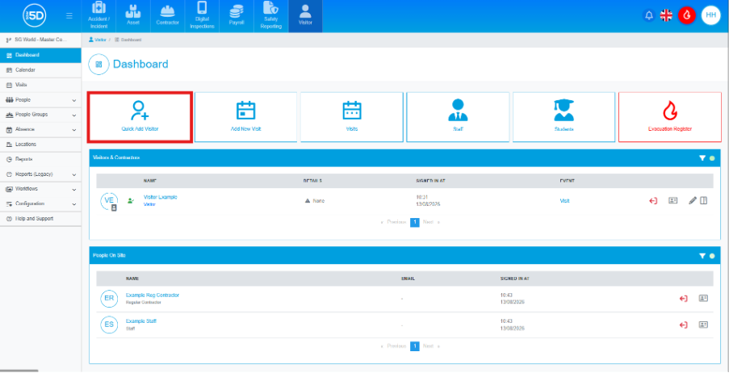Viewport: 729px width, 373px height.
Task: Filter the People On Site panel
Action: [702, 256]
